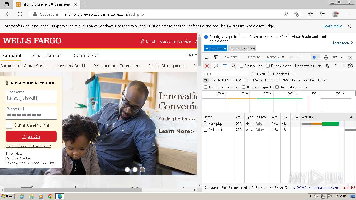
Task: Stop recording the network log
Action: pos(207,66)
